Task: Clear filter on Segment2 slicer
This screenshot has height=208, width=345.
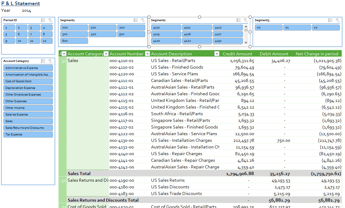Action: click(245, 20)
